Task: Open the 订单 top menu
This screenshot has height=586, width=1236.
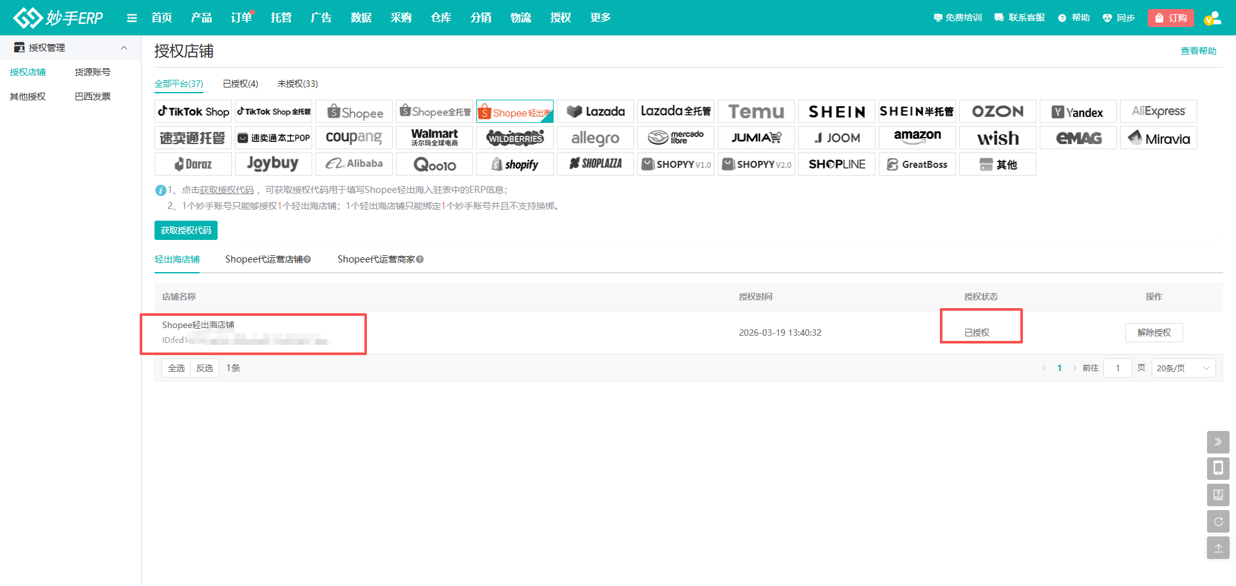Action: pos(241,18)
